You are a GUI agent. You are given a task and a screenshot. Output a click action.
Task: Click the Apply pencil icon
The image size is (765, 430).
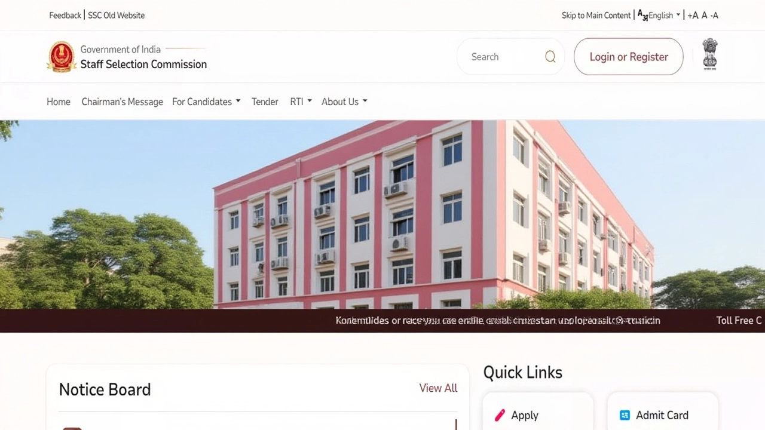coord(500,415)
